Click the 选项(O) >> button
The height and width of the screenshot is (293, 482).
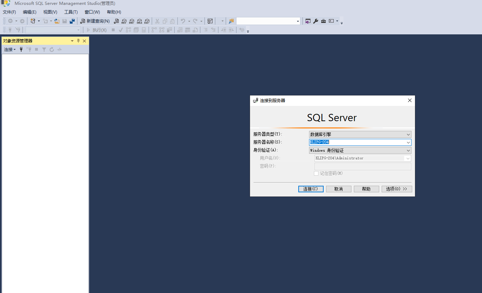pos(397,189)
